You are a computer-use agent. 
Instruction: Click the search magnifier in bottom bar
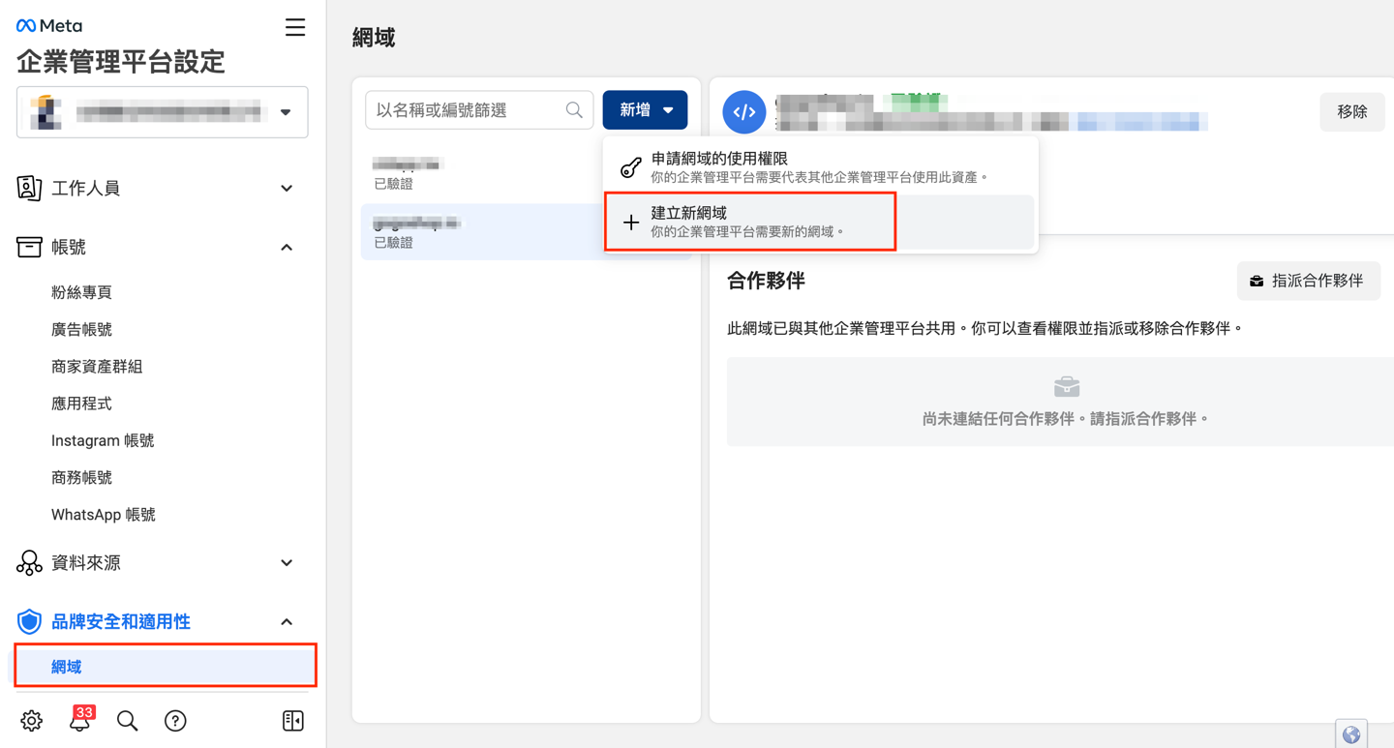point(127,721)
